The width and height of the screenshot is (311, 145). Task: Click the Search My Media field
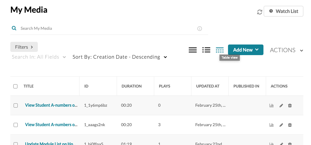(x=106, y=28)
